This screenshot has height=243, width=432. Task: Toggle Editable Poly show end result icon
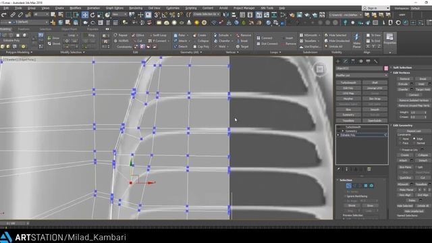click(385, 135)
